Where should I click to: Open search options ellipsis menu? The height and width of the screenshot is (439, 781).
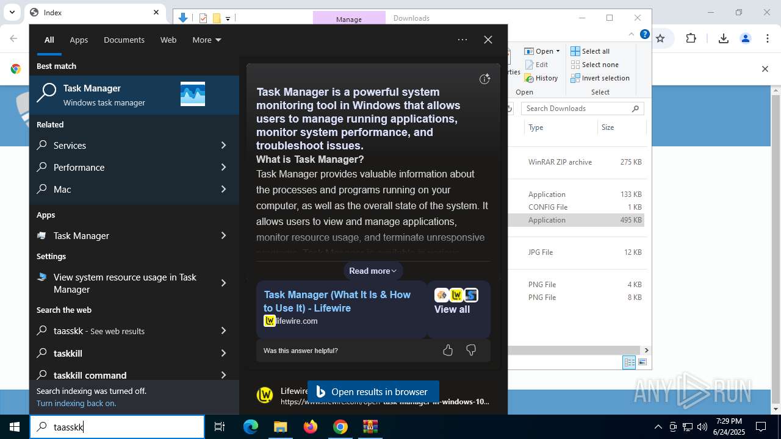pyautogui.click(x=462, y=40)
